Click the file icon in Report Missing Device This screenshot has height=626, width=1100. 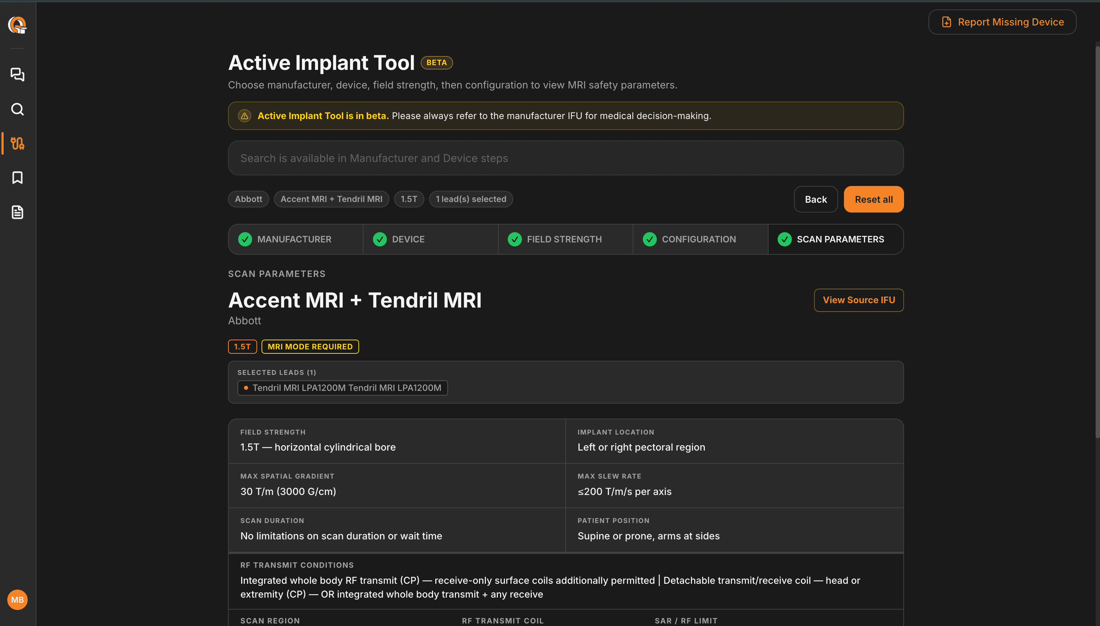946,22
